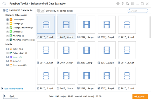Toggle SAMSUNG GALAXY S4 device checkbox
This screenshot has height=101, width=151.
(x=4, y=10)
